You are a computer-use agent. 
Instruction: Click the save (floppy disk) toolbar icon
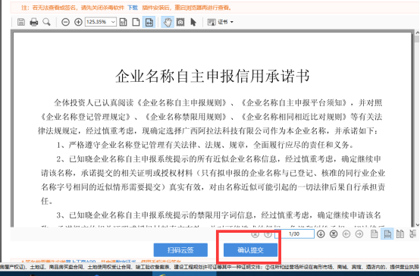click(x=21, y=22)
